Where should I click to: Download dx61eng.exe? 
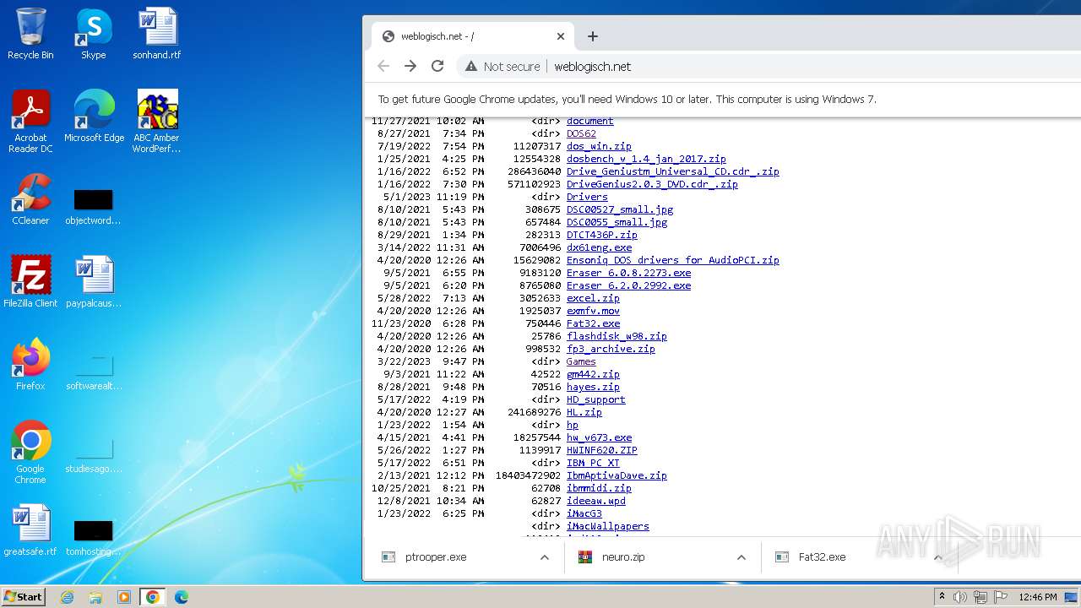[x=599, y=247]
